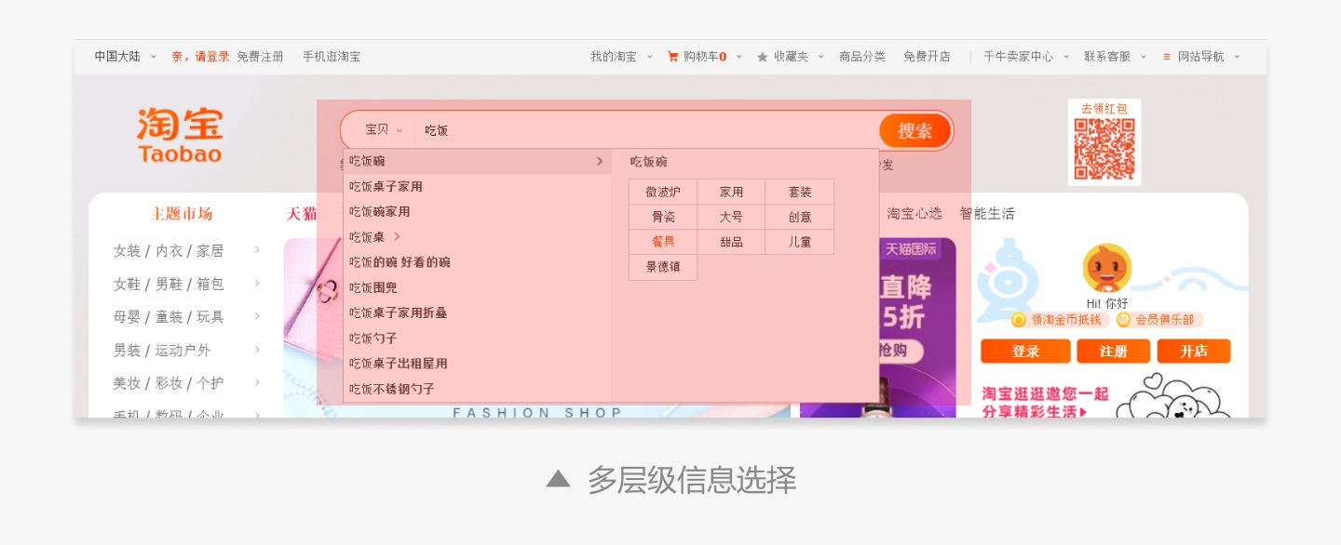This screenshot has width=1341, height=545.
Task: Open the shopping cart icon 购物车
Action: point(673,57)
